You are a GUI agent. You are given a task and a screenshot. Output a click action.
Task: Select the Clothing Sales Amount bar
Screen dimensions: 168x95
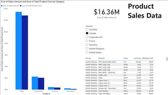(51, 88)
